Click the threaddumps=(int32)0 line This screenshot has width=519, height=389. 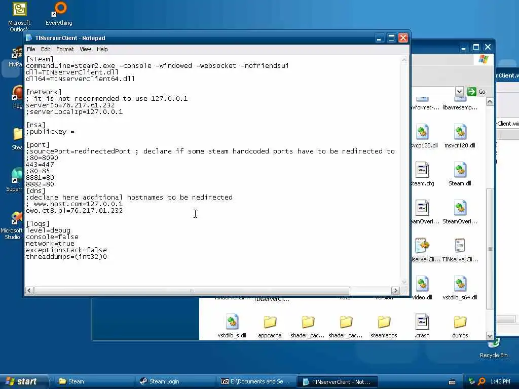[x=66, y=257]
